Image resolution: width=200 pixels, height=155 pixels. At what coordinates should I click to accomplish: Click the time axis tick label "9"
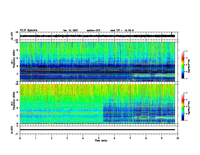pyautogui.click(x=162, y=138)
